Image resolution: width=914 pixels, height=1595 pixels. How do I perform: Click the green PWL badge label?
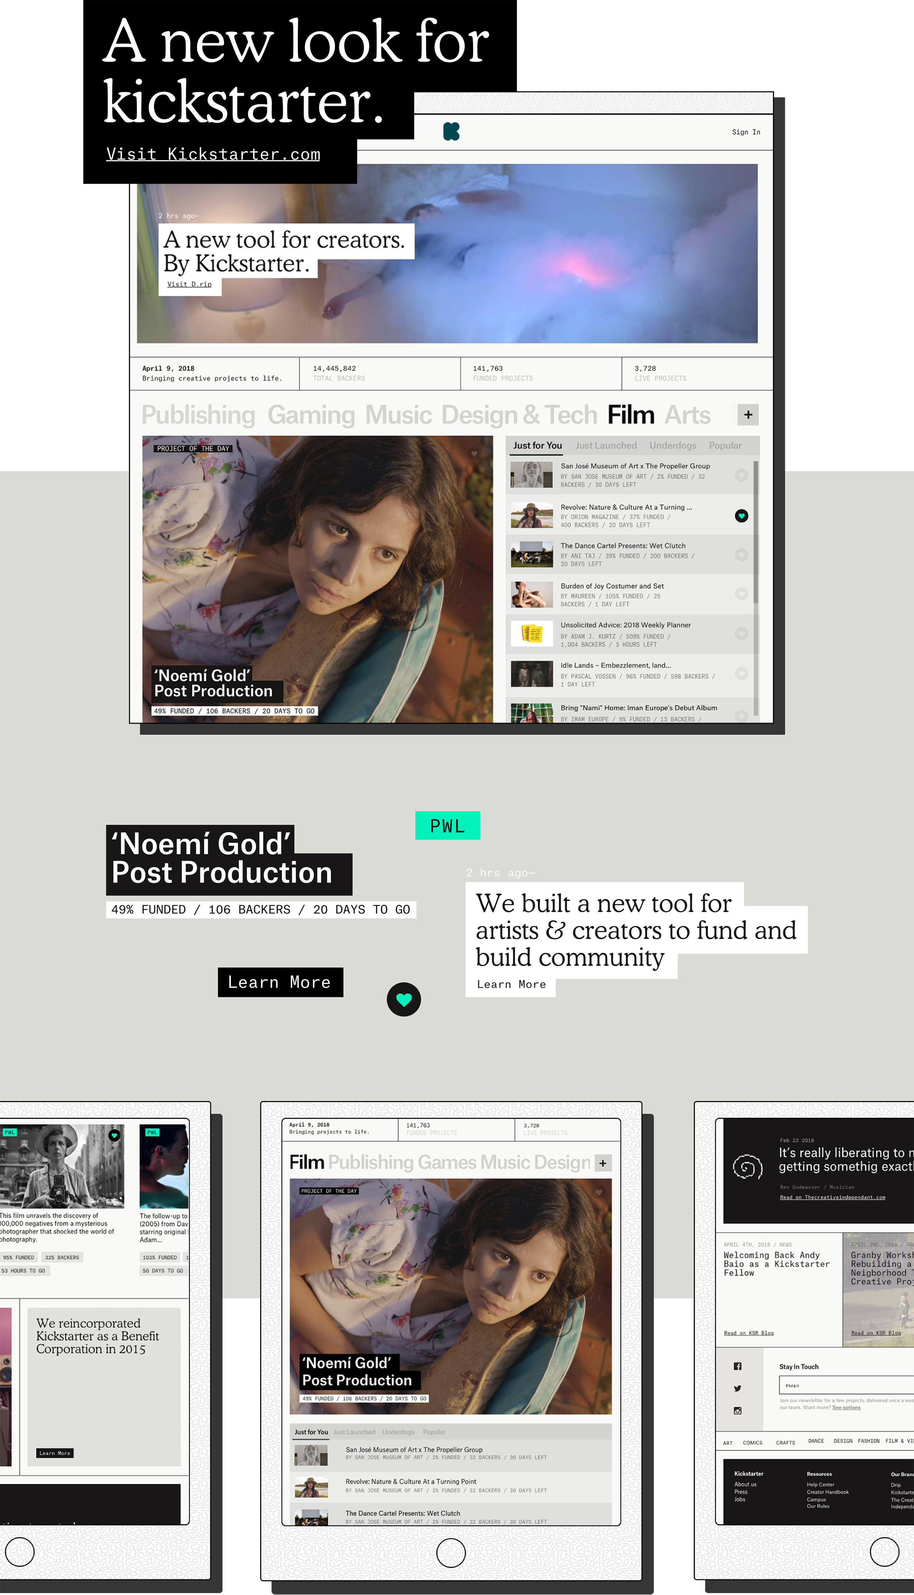click(x=447, y=825)
